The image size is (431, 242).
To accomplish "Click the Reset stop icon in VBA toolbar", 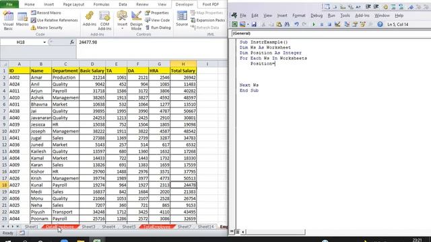I will click(x=329, y=24).
